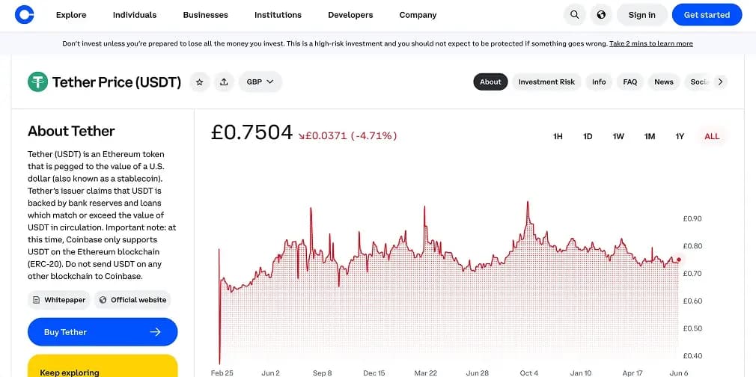The image size is (756, 377).
Task: Open the Developers menu
Action: (x=350, y=15)
